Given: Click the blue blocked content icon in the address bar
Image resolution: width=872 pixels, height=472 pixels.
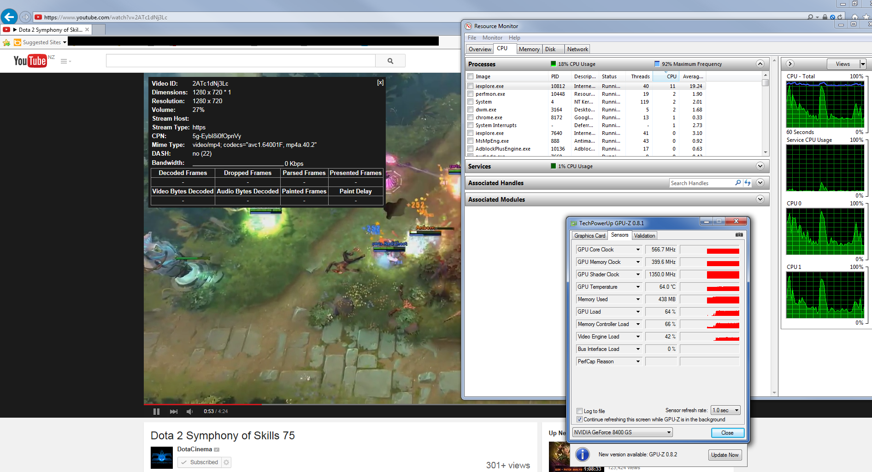Looking at the screenshot, I should coord(832,17).
